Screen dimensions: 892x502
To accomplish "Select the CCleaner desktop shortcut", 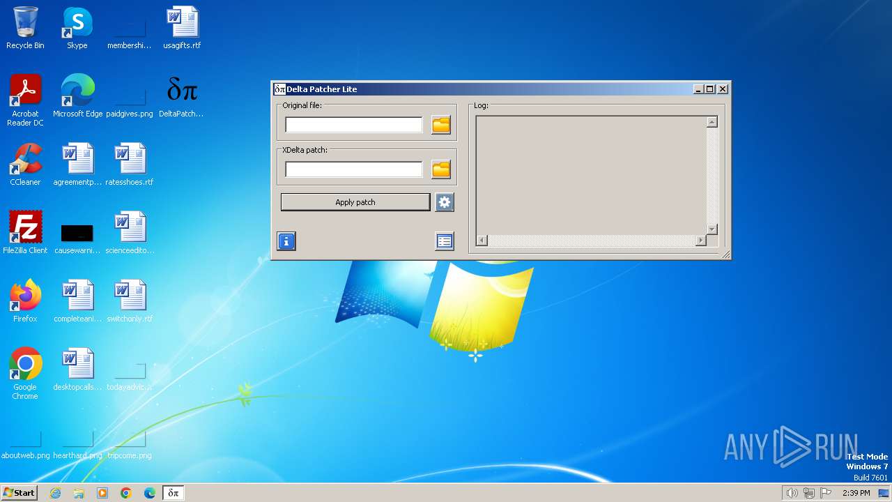I will 25,165.
